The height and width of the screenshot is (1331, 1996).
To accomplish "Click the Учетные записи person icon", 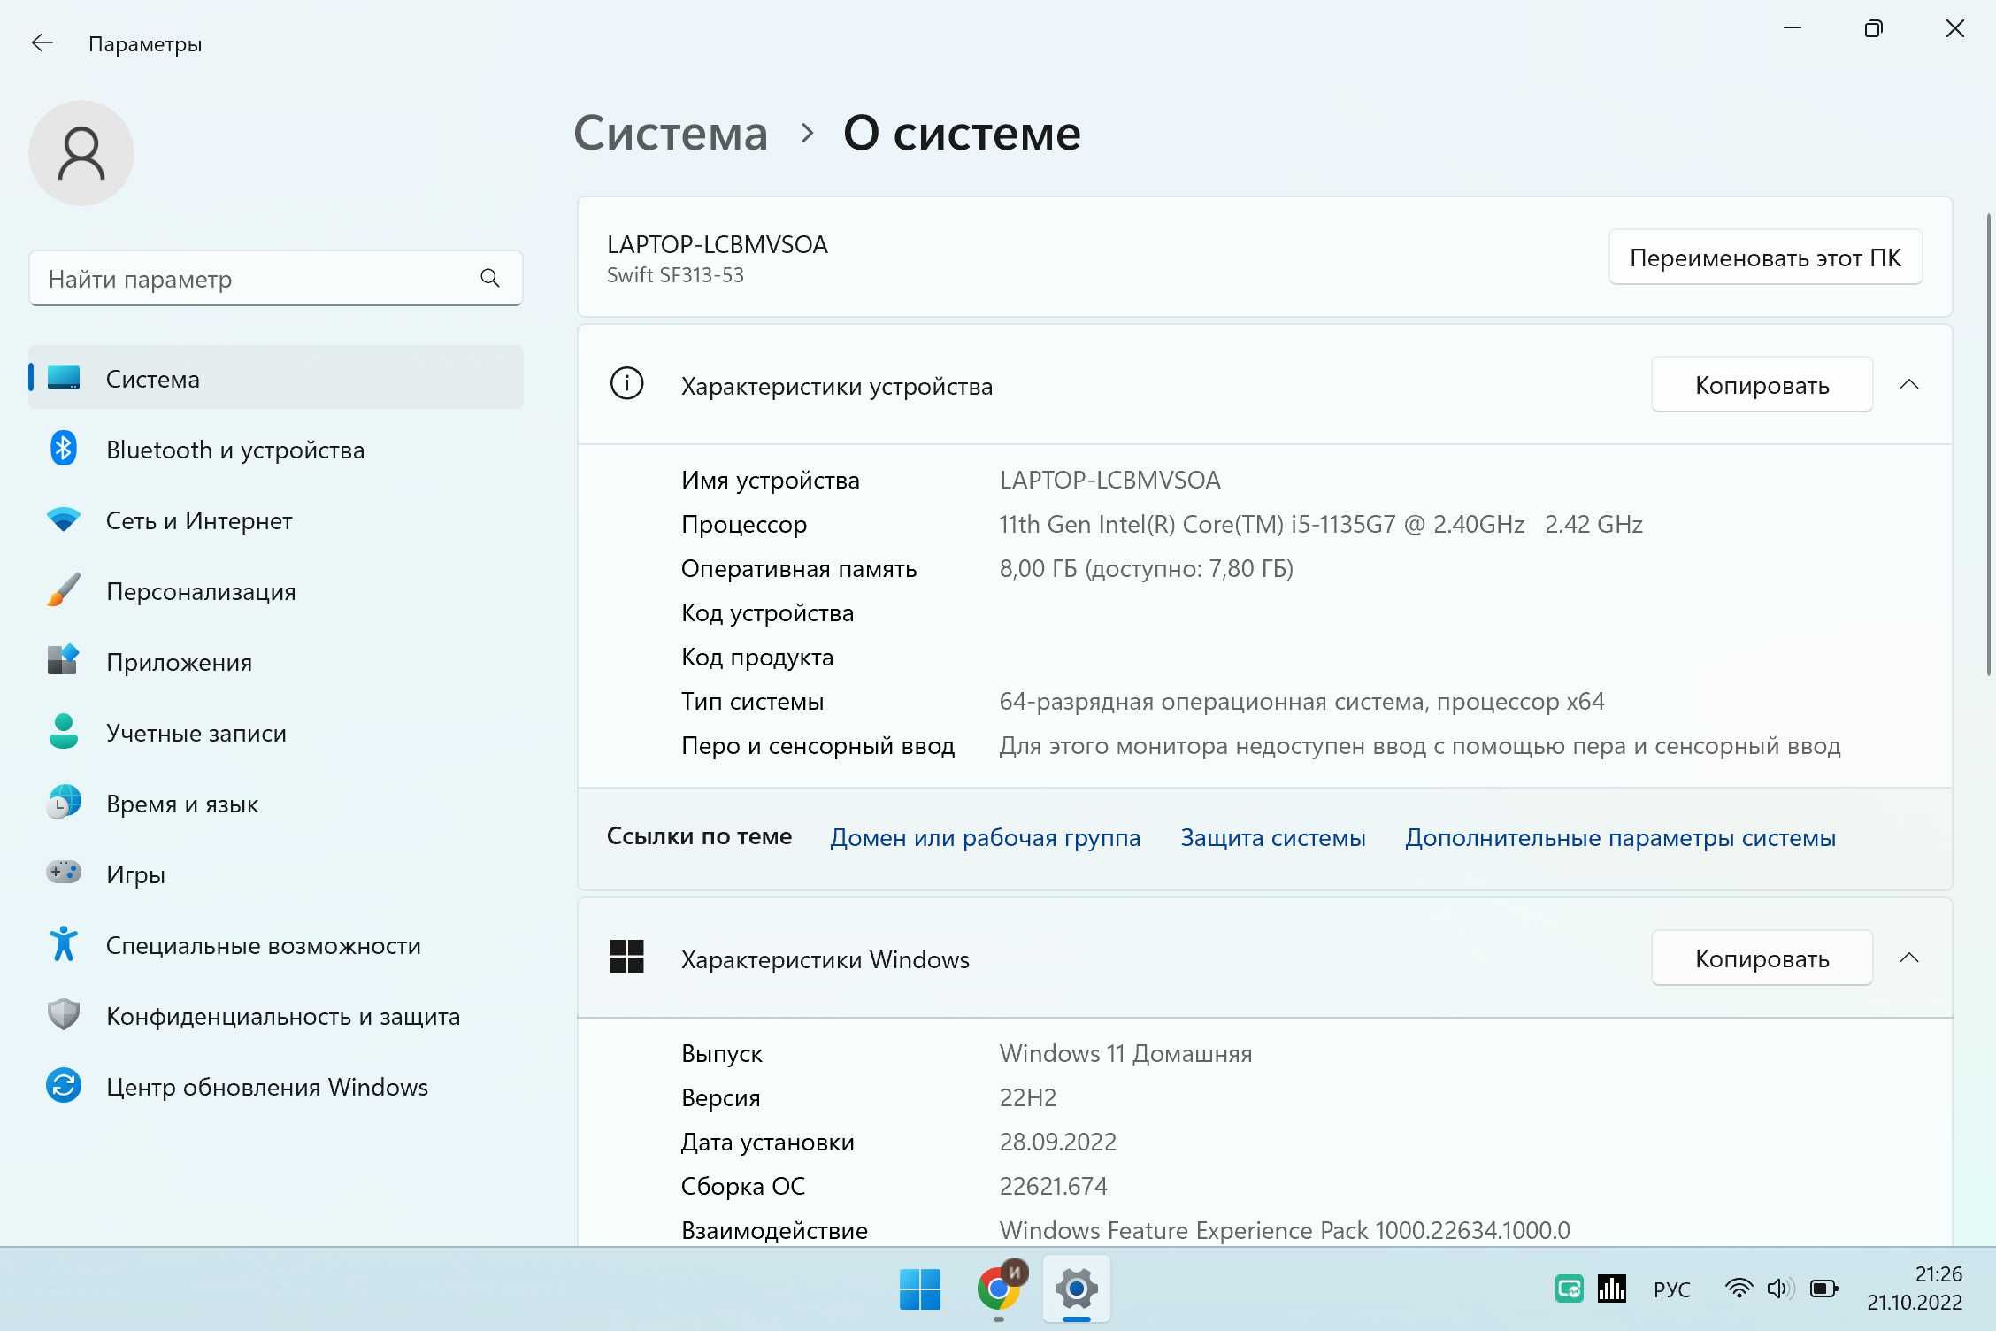I will 64,732.
